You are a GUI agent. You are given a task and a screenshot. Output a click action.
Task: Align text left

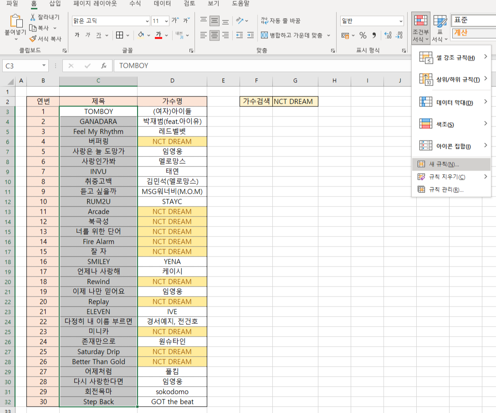coord(204,35)
